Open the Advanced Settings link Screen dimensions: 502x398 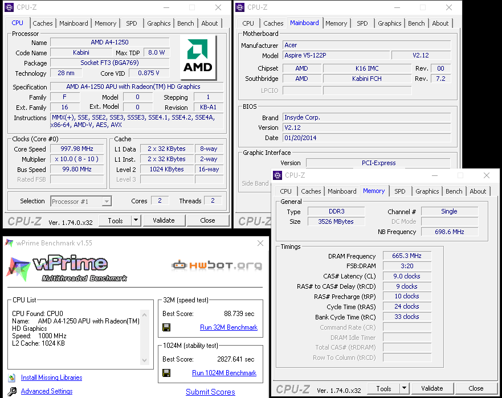pos(47,391)
